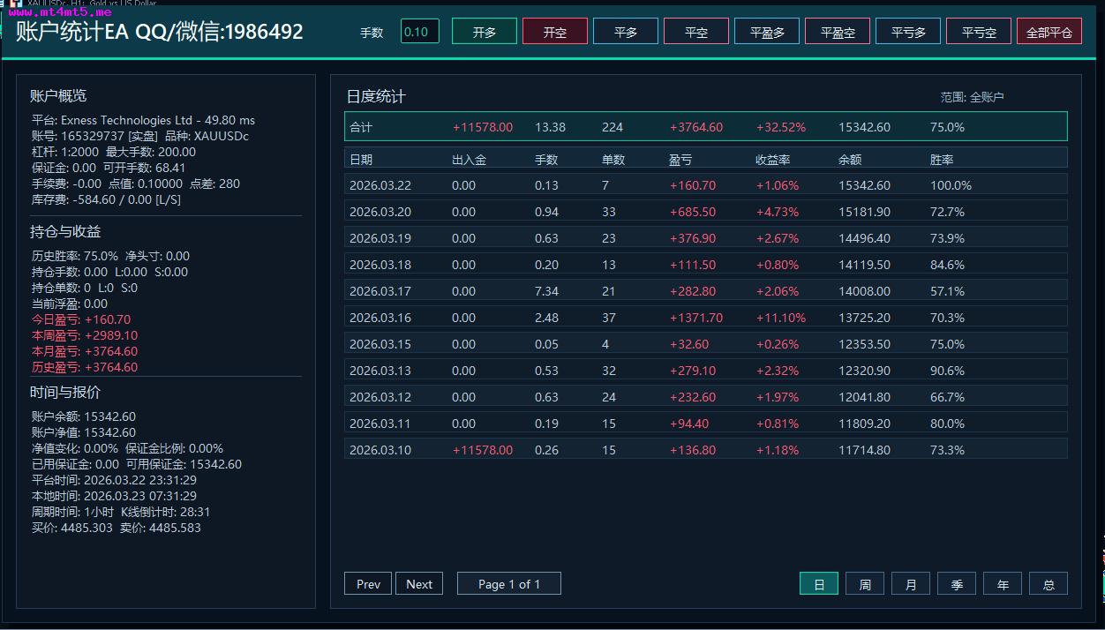1105x630 pixels.
Task: Click 平盈空 to close profitable shorts
Action: point(837,32)
